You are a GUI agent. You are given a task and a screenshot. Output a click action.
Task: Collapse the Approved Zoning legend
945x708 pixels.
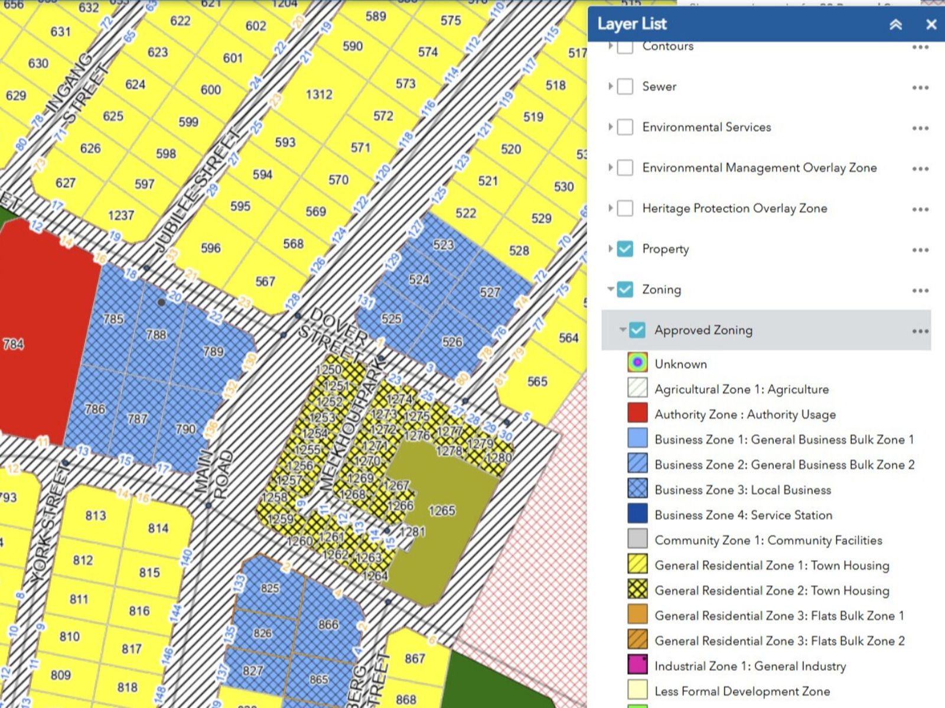(622, 330)
